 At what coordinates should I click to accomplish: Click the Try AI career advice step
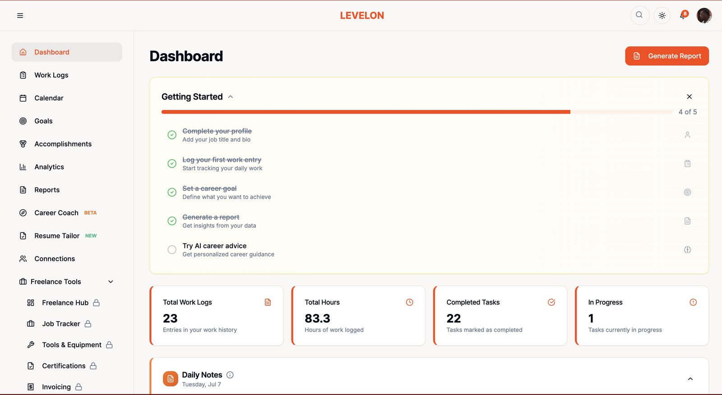pos(429,250)
